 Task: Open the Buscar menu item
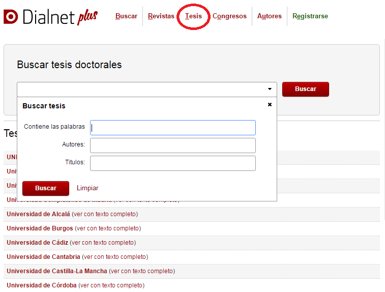point(126,16)
